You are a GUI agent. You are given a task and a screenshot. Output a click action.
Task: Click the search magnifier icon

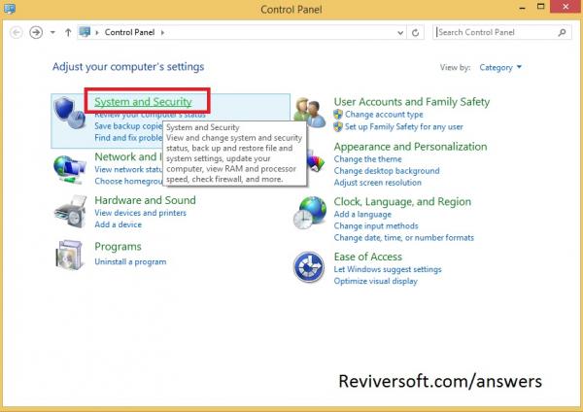[x=562, y=32]
